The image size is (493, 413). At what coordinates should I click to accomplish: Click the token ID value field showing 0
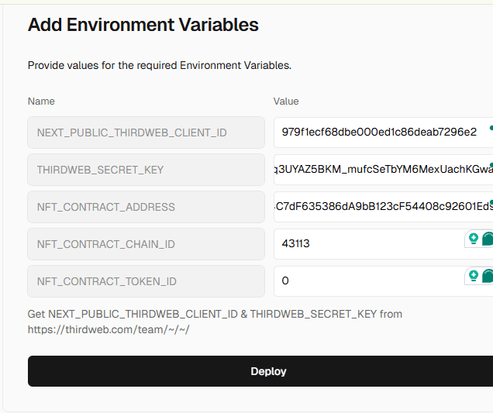point(364,281)
